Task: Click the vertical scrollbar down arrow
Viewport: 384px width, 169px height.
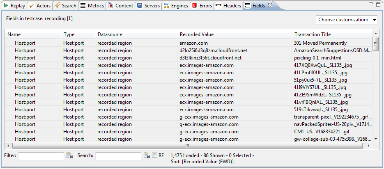Action: [x=376, y=139]
